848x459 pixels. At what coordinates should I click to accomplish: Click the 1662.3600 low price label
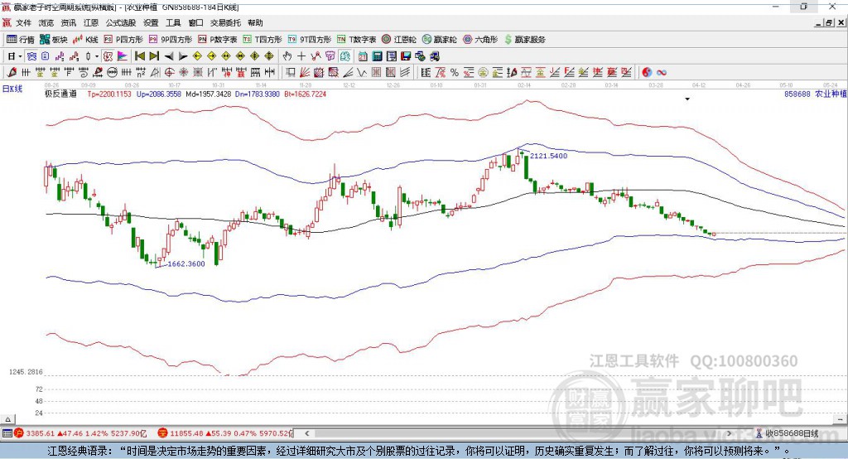[186, 263]
